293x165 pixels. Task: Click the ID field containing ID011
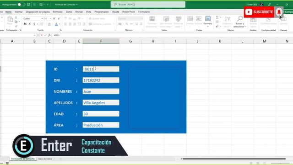tap(101, 69)
